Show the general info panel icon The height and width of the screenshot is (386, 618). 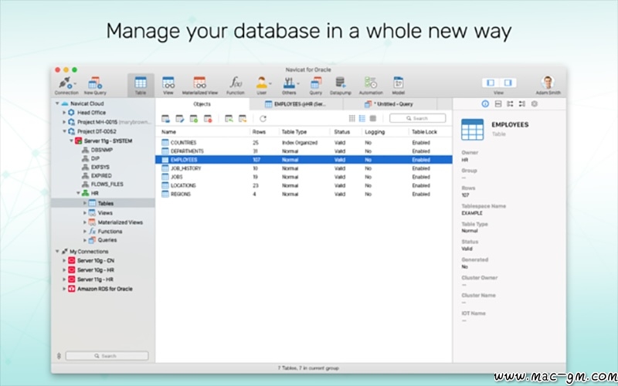pos(485,104)
